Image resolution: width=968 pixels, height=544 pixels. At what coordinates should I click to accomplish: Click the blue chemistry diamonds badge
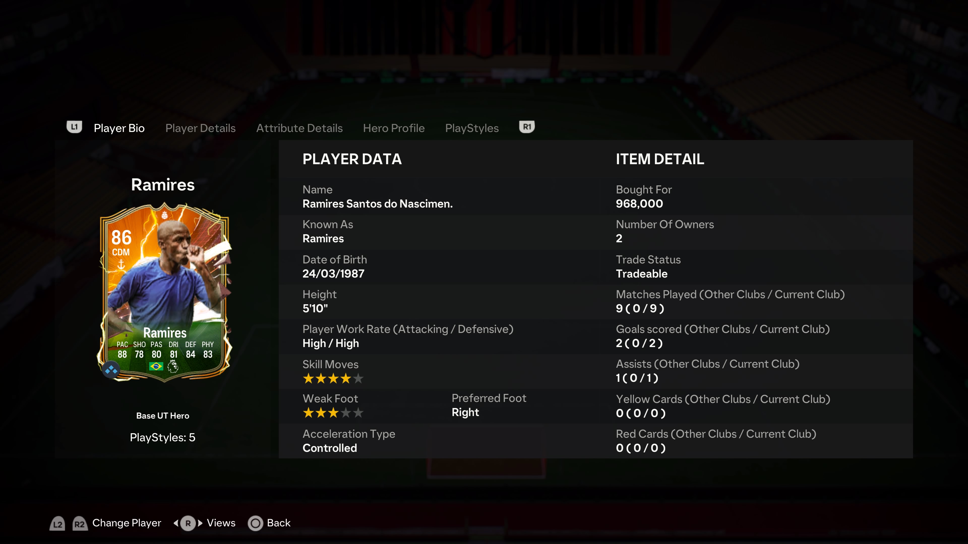[111, 370]
